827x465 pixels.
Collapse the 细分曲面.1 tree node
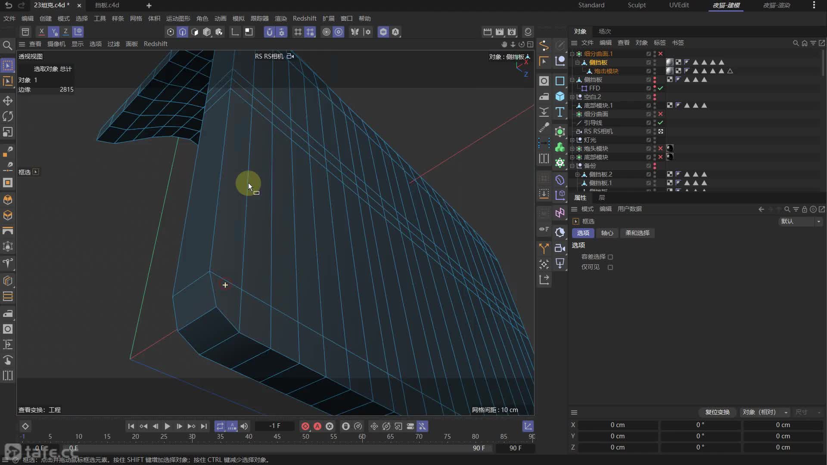pos(572,54)
